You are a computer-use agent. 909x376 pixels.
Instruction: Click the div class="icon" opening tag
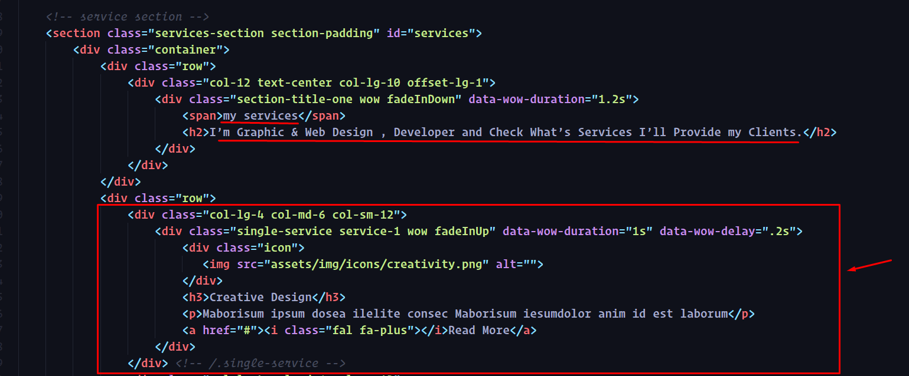click(x=243, y=248)
